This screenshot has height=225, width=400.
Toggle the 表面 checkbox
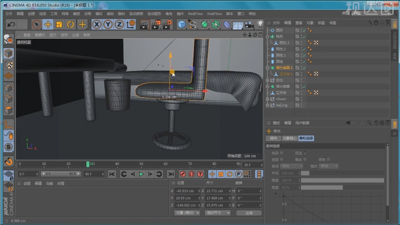pyautogui.click(x=282, y=159)
